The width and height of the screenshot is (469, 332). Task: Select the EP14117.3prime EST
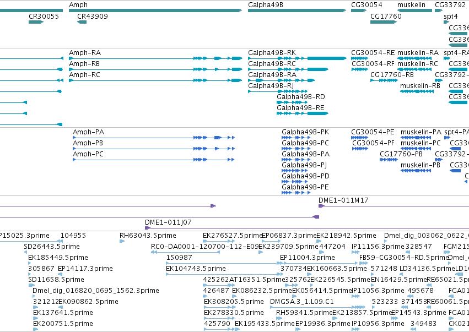(60, 274)
